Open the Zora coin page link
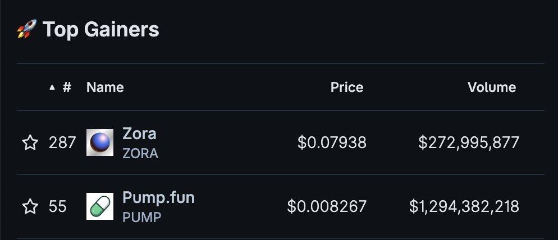The height and width of the screenshot is (240, 558). pos(139,133)
